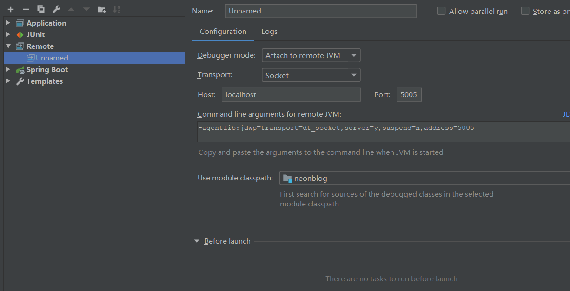
Task: Click the Copy Configuration icon
Action: [x=41, y=9]
